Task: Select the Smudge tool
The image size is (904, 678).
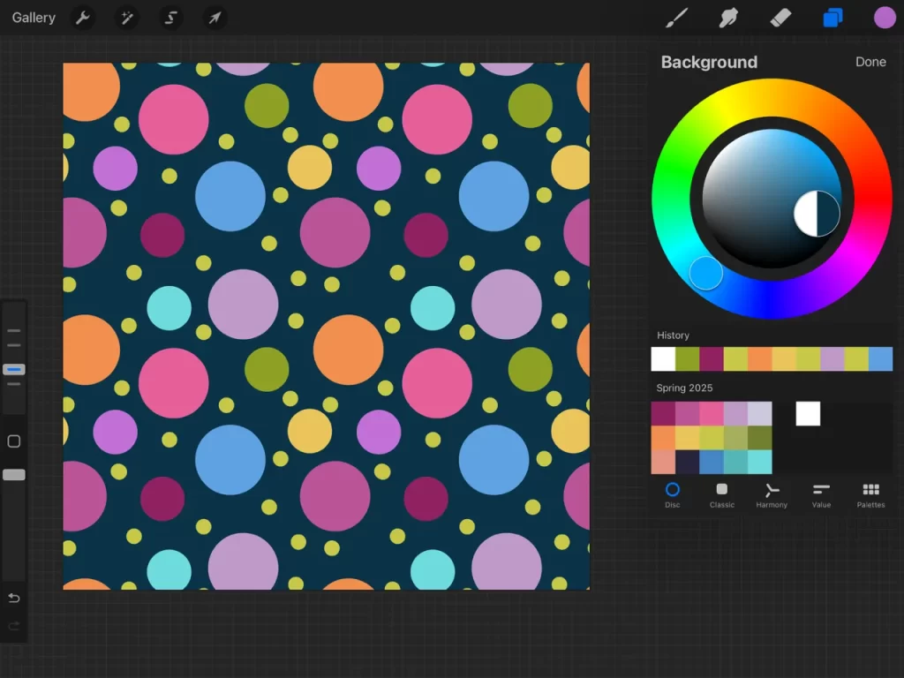Action: click(x=728, y=18)
